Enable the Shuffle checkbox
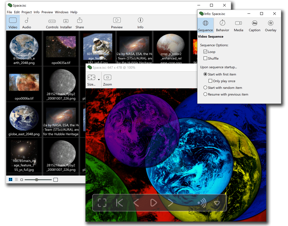 point(205,58)
